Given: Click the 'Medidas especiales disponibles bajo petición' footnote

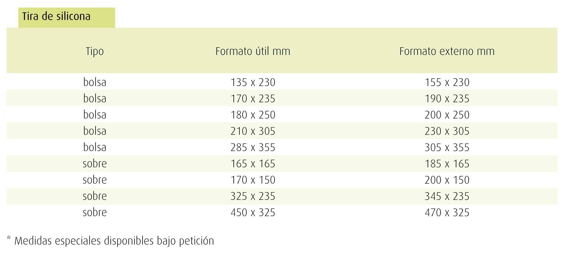Looking at the screenshot, I should (114, 241).
